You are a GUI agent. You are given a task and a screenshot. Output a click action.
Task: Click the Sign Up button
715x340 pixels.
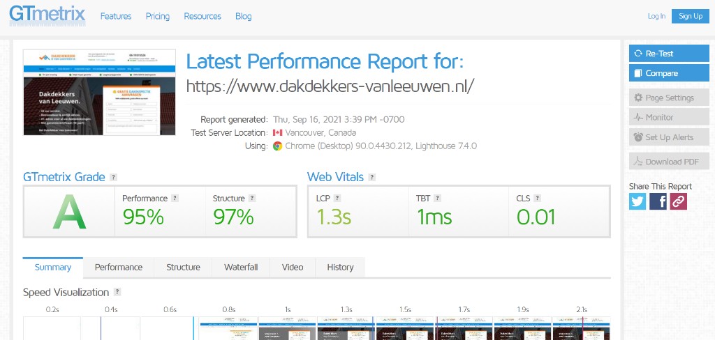pyautogui.click(x=691, y=17)
